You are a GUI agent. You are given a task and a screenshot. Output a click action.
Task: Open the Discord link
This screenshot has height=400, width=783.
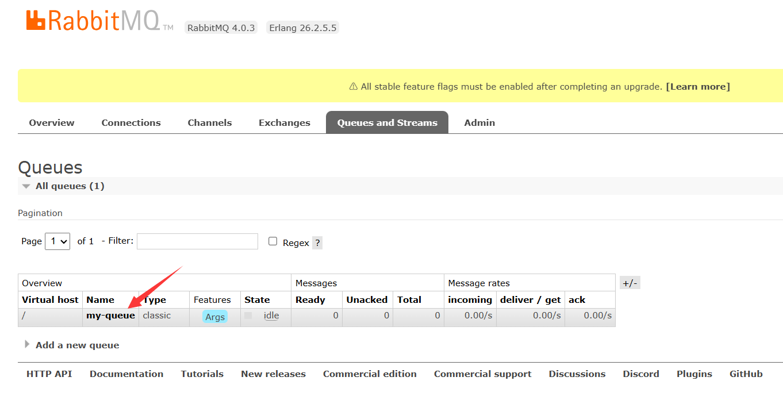tap(641, 374)
